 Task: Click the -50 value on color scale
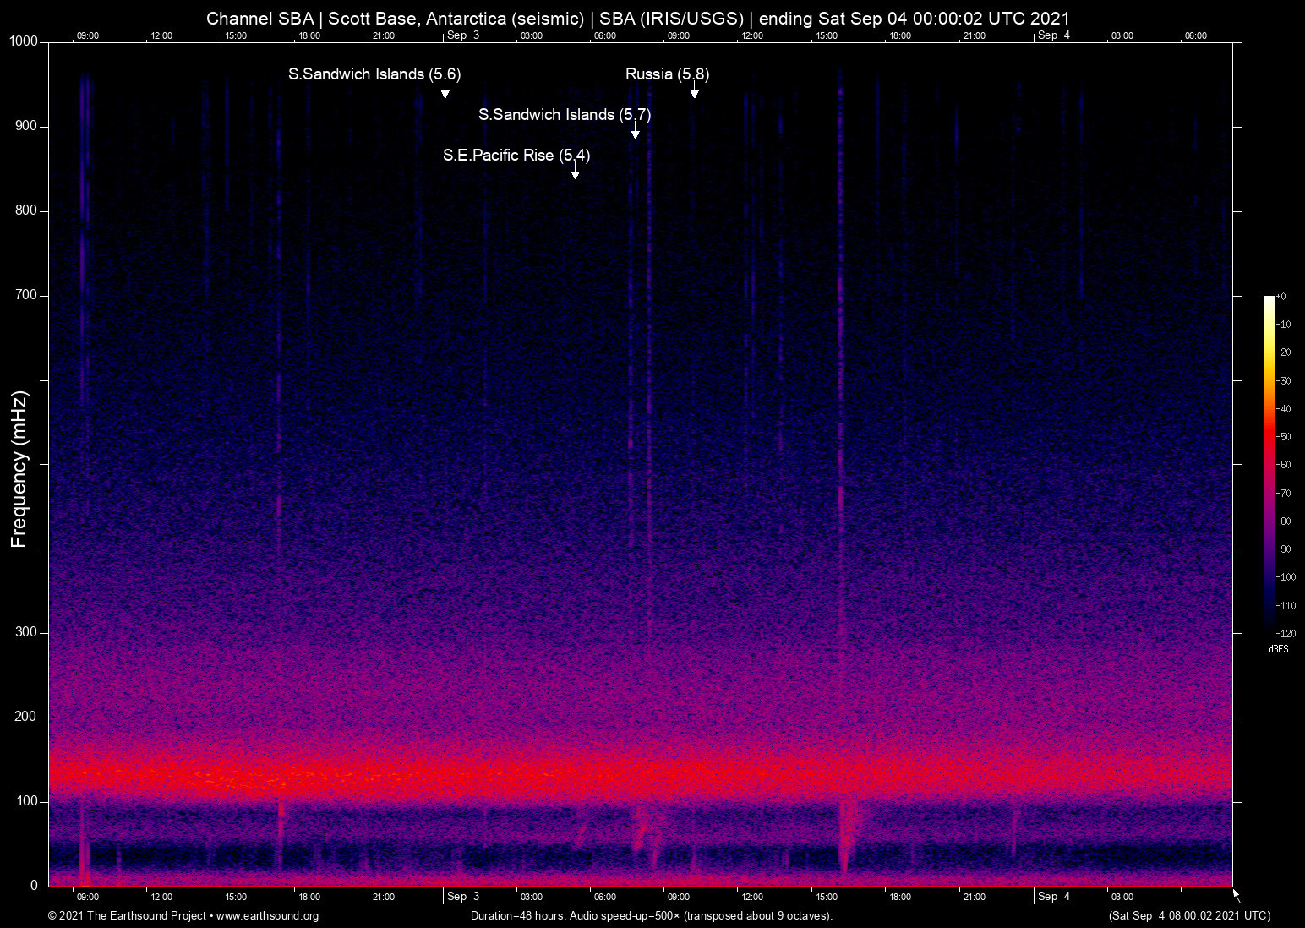coord(1284,437)
